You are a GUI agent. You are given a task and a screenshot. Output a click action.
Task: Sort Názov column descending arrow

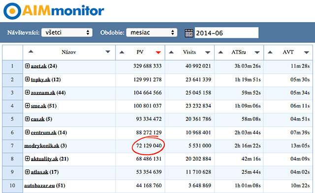[108, 52]
